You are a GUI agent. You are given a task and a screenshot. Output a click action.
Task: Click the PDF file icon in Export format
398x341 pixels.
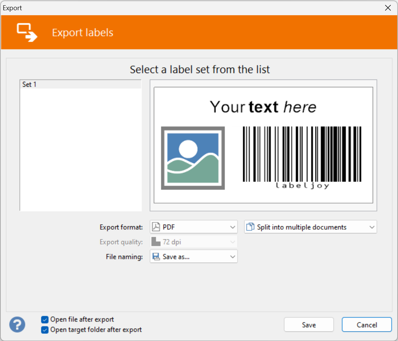[156, 227]
